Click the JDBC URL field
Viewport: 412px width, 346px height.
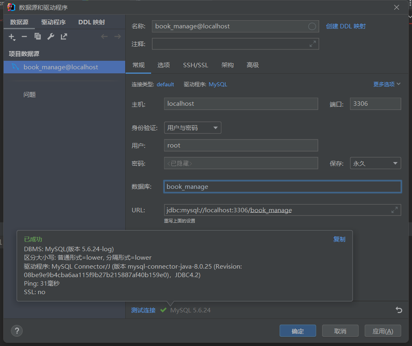pos(282,210)
